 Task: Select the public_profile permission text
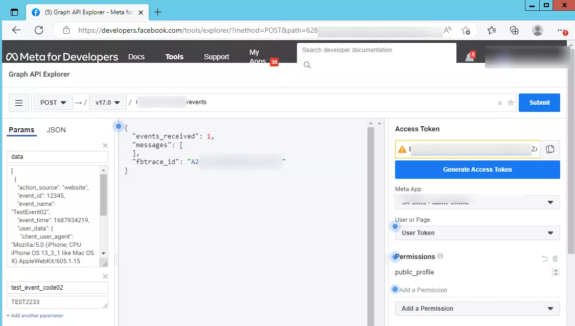(x=415, y=272)
